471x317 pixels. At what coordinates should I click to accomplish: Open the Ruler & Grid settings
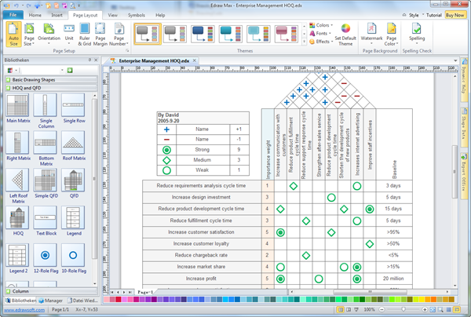coord(85,35)
